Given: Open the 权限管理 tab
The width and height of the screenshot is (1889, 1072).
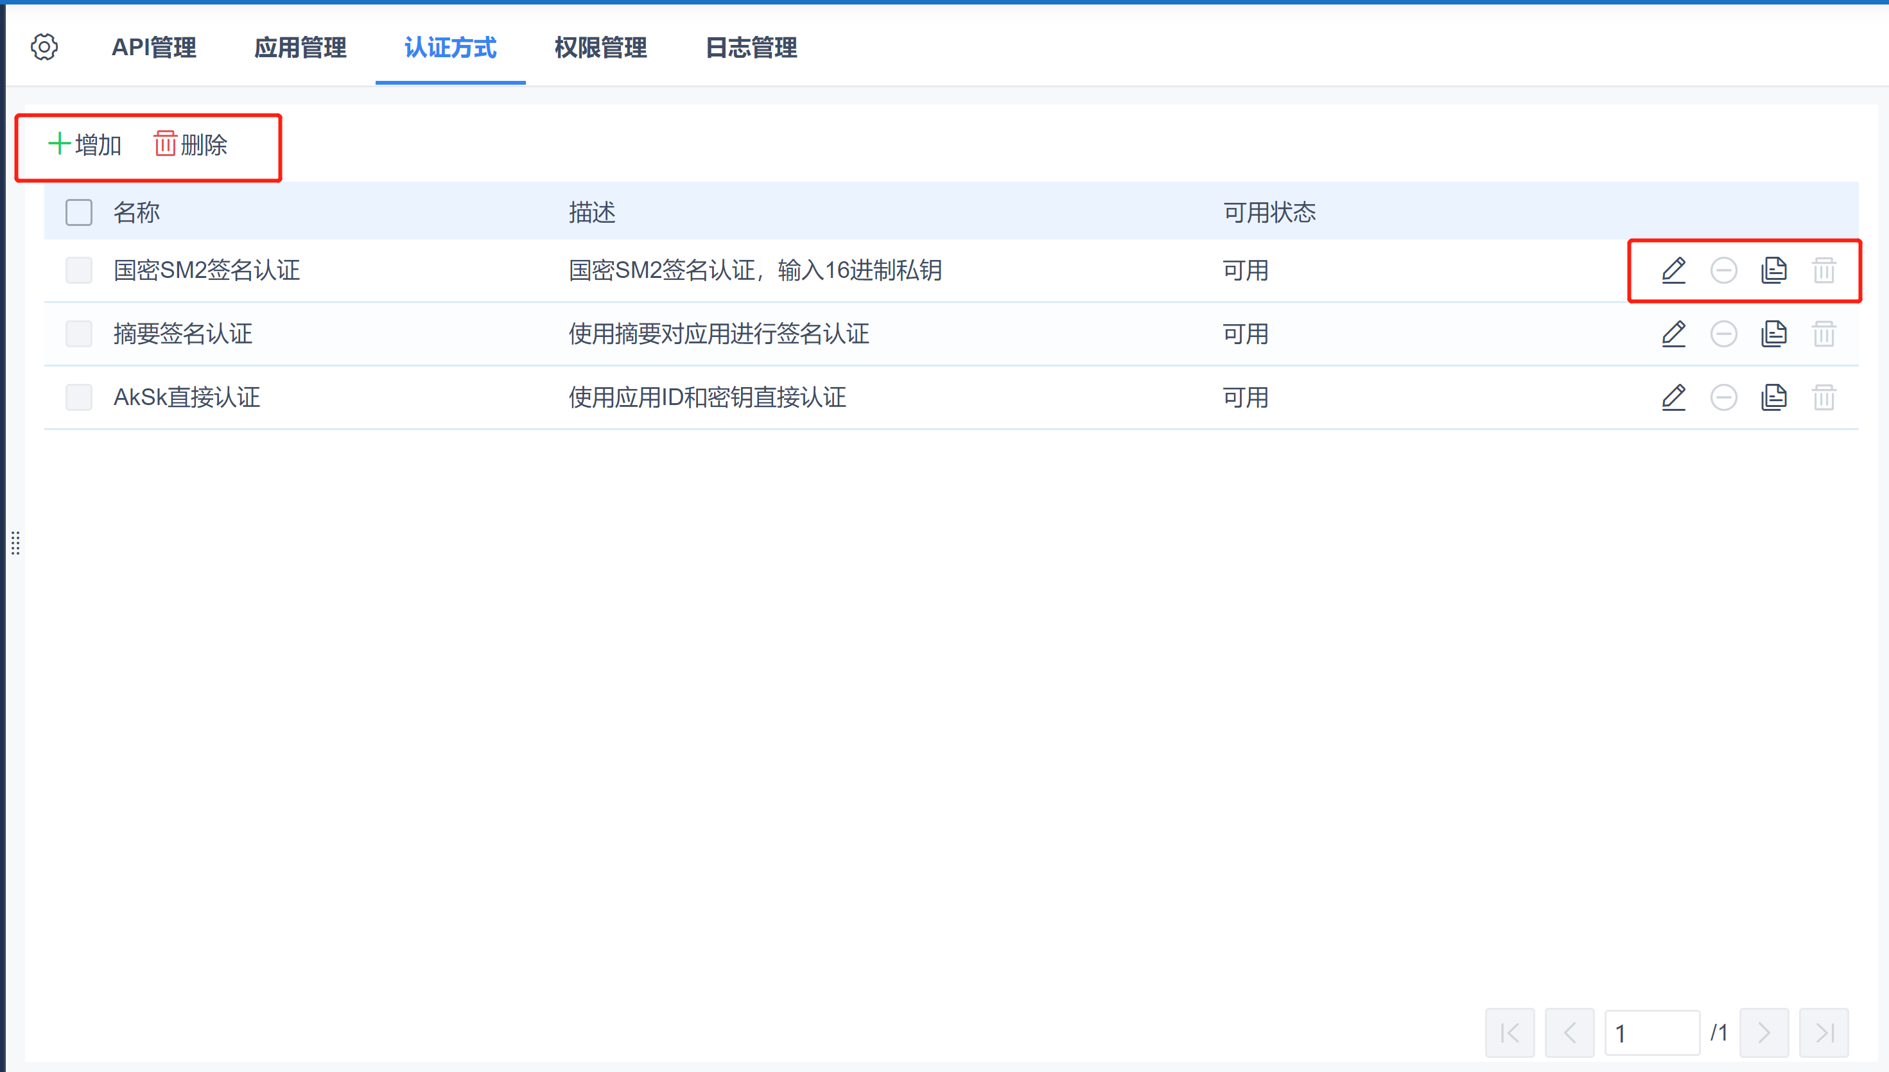Looking at the screenshot, I should (x=600, y=48).
